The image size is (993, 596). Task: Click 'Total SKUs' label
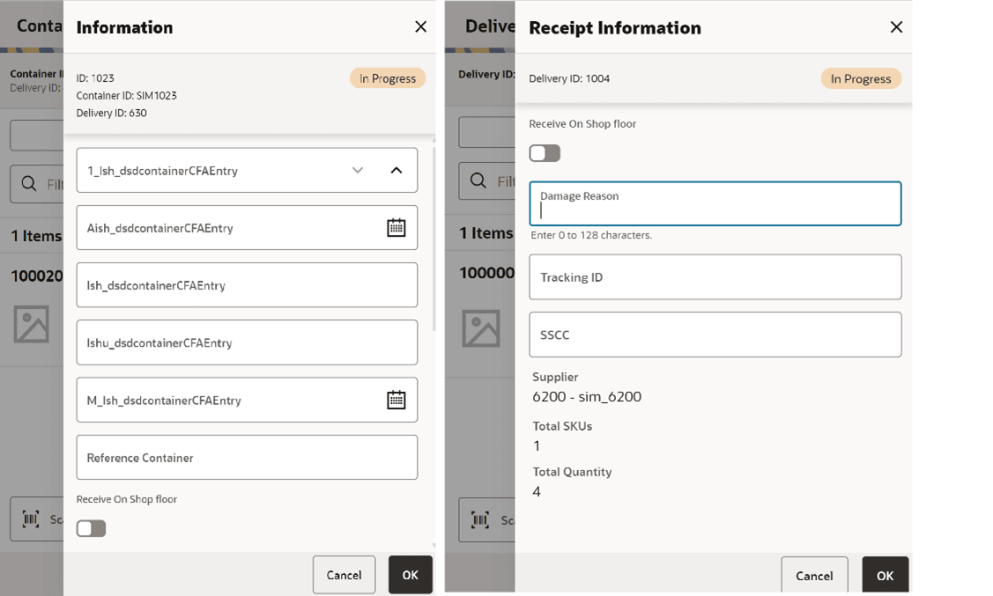562,426
